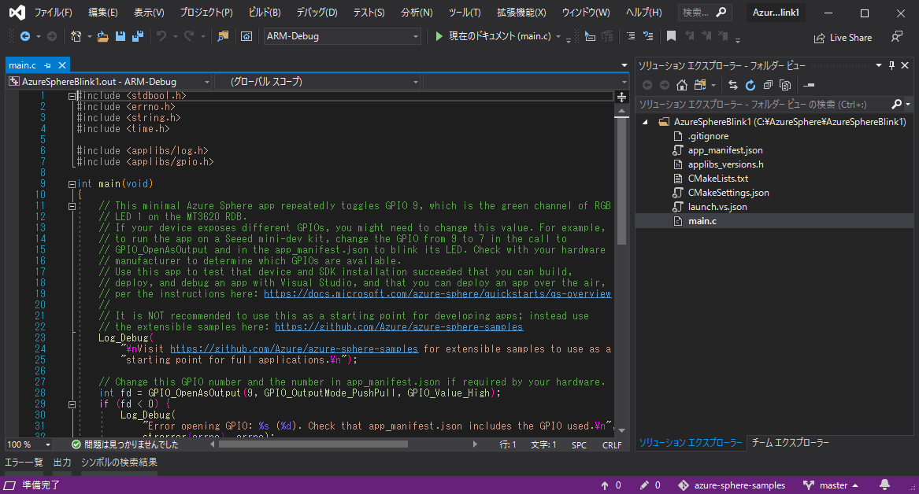
Task: Click the editor split-window handle icon
Action: pos(622,98)
